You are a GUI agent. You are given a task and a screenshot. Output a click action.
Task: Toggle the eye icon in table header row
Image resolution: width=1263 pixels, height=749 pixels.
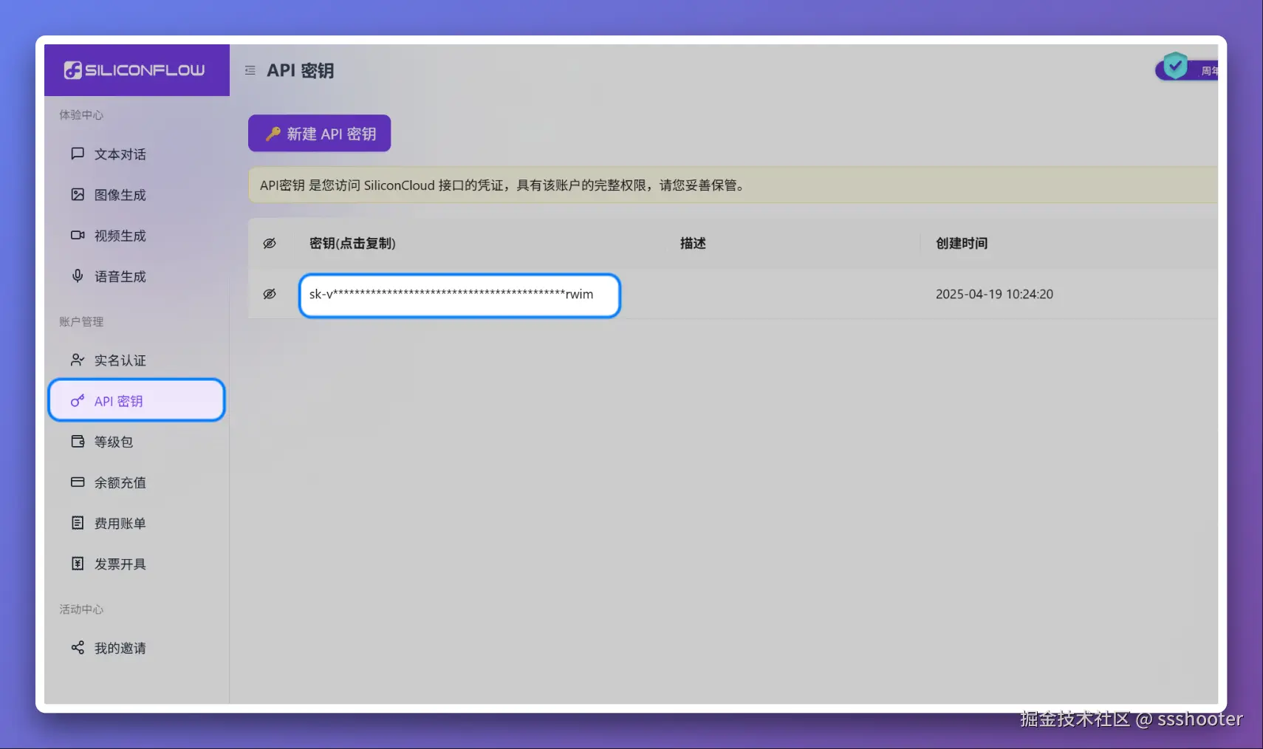click(x=270, y=243)
